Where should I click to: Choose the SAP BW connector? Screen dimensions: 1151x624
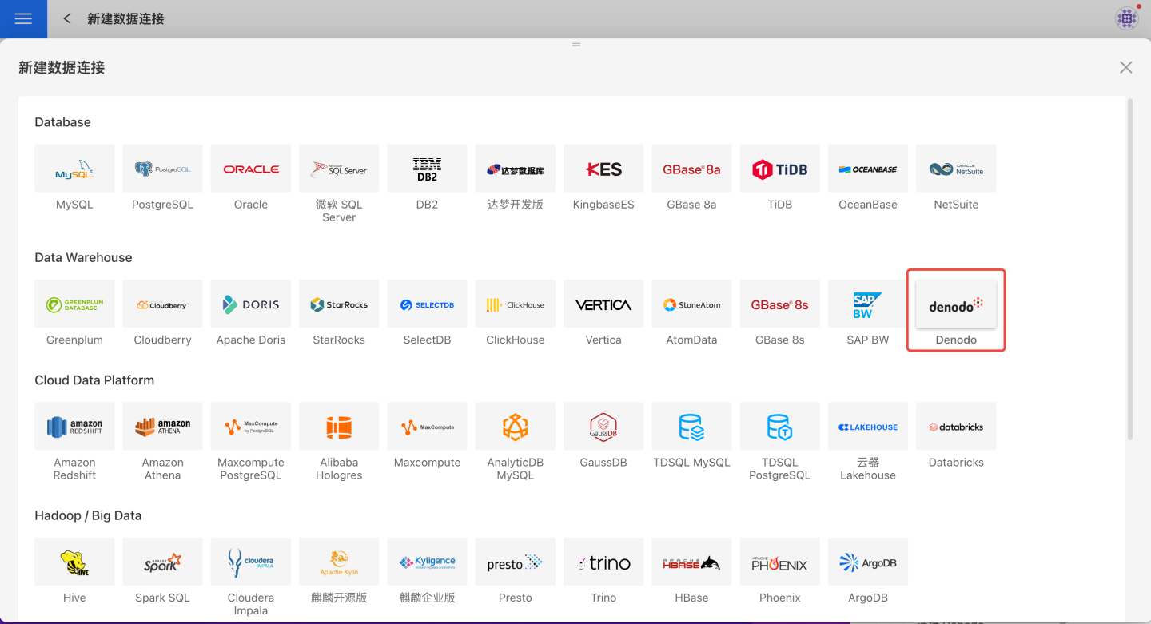pos(868,304)
